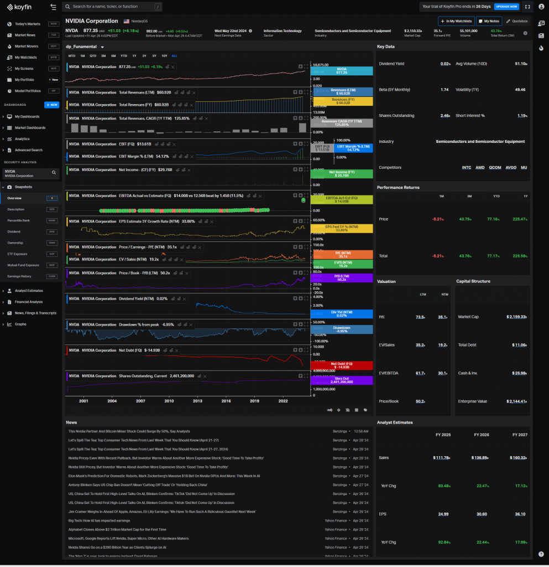Image resolution: width=549 pixels, height=567 pixels.
Task: Focus the name, ticker, or function search field
Action: tap(112, 7)
